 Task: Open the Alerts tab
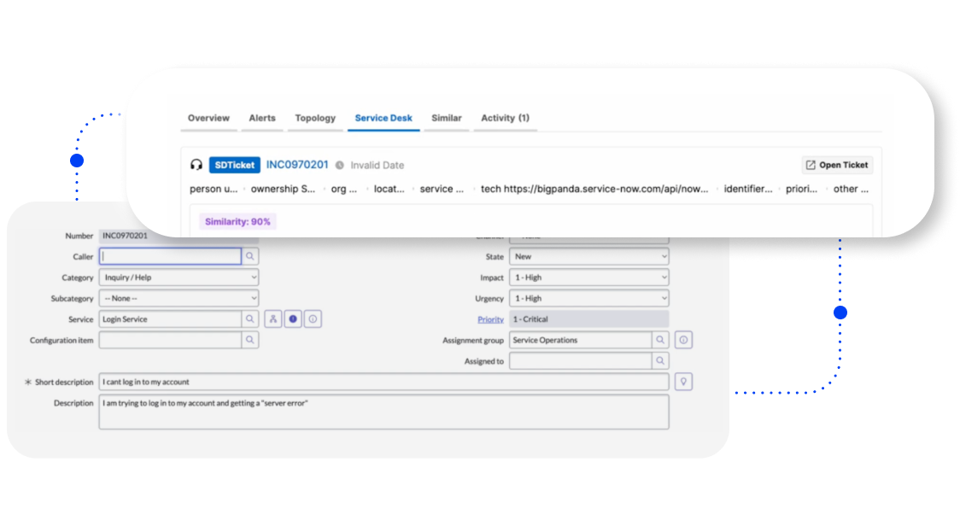tap(262, 118)
